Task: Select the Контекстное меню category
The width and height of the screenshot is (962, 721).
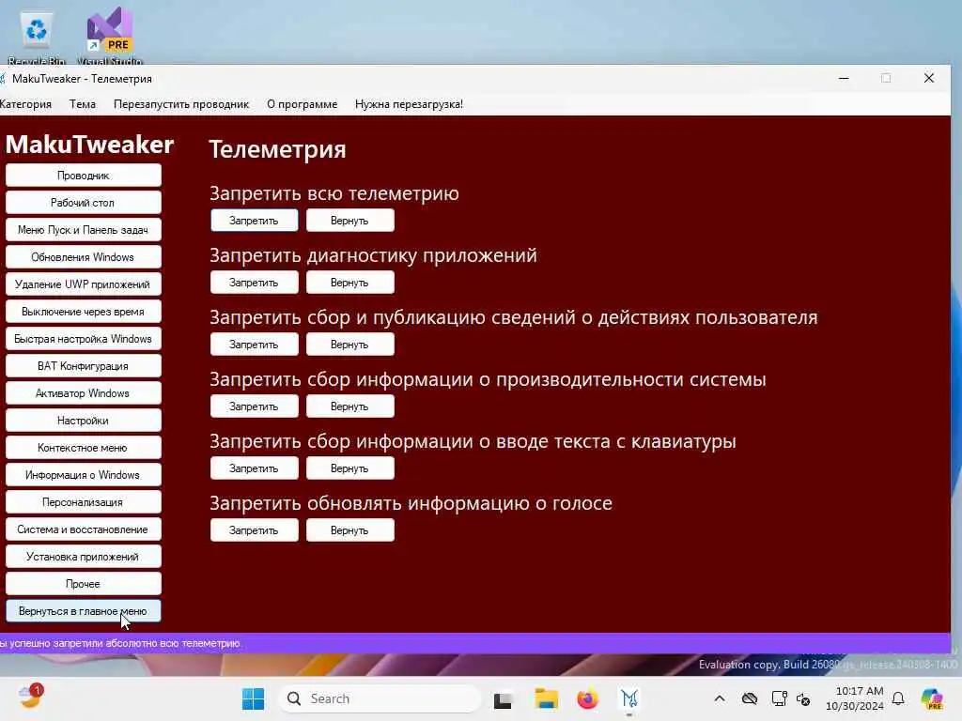Action: click(x=84, y=448)
